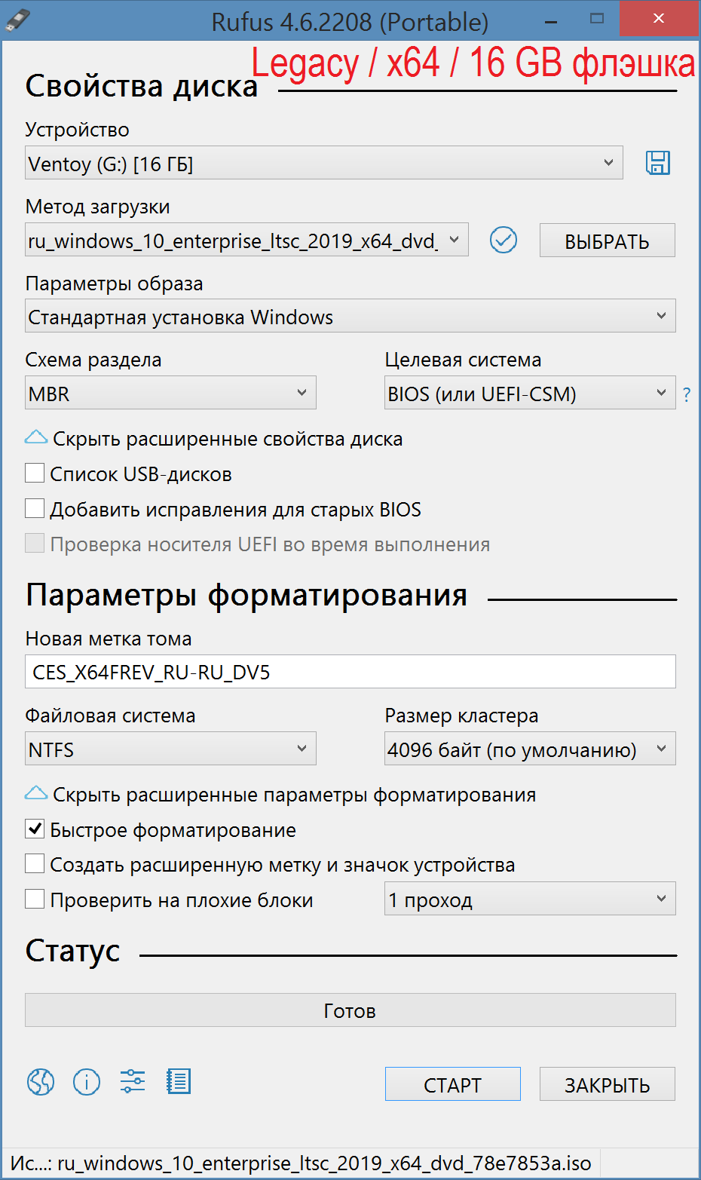Collapse advanced disk properties section
701x1180 pixels.
(36, 438)
